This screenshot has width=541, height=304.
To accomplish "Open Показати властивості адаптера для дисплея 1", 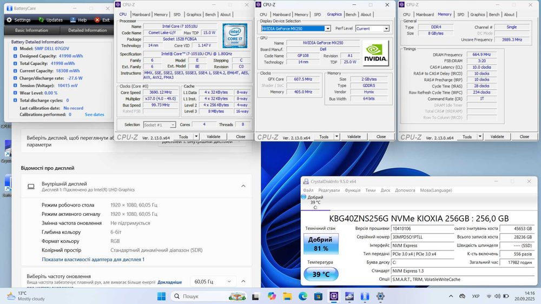I will click(93, 259).
